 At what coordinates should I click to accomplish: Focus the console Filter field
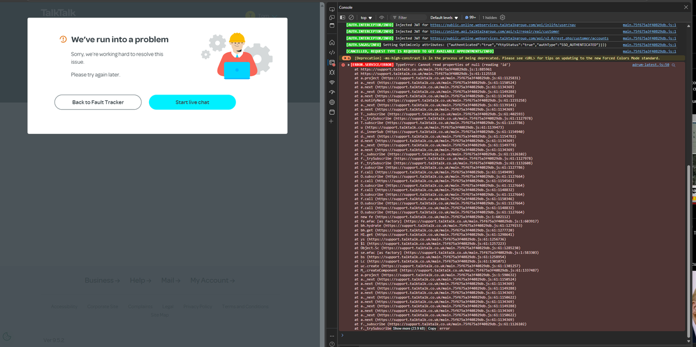tap(409, 18)
